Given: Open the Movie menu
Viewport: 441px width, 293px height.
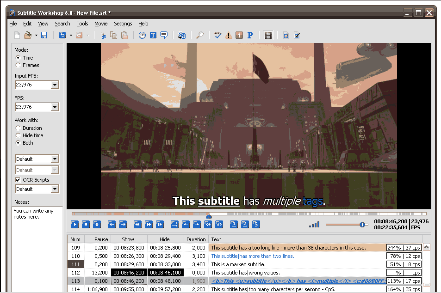Looking at the screenshot, I should click(x=101, y=24).
